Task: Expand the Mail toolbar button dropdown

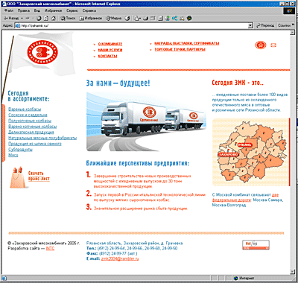Action: pos(140,18)
